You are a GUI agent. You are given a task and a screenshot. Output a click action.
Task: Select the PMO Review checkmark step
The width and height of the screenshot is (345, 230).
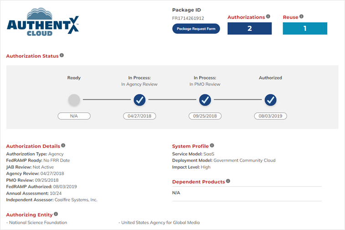(x=205, y=100)
